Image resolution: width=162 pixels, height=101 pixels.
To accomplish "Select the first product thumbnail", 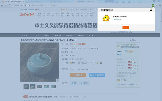I will pyautogui.click(x=26, y=86).
